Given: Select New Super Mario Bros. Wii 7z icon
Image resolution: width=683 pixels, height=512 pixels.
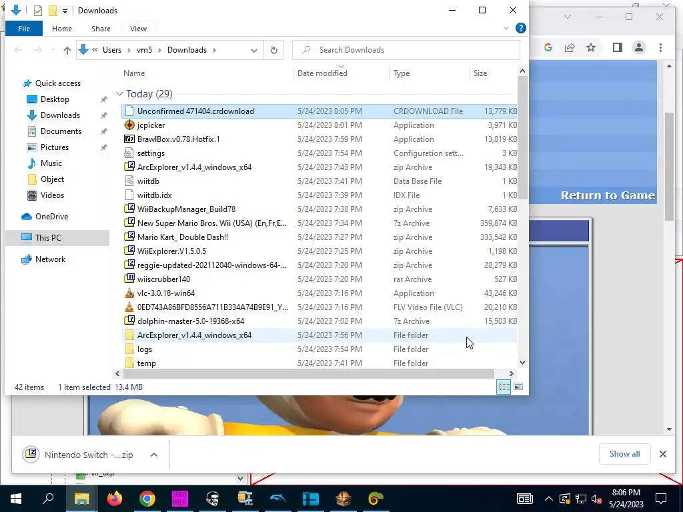Looking at the screenshot, I should point(129,223).
